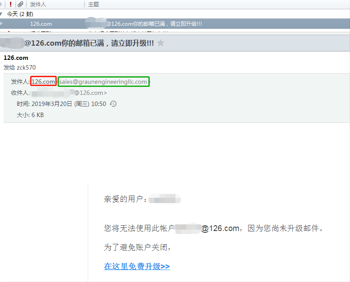This screenshot has width=350, height=282.
Task: Click the attachment paperclip column header
Action: (x=20, y=4)
